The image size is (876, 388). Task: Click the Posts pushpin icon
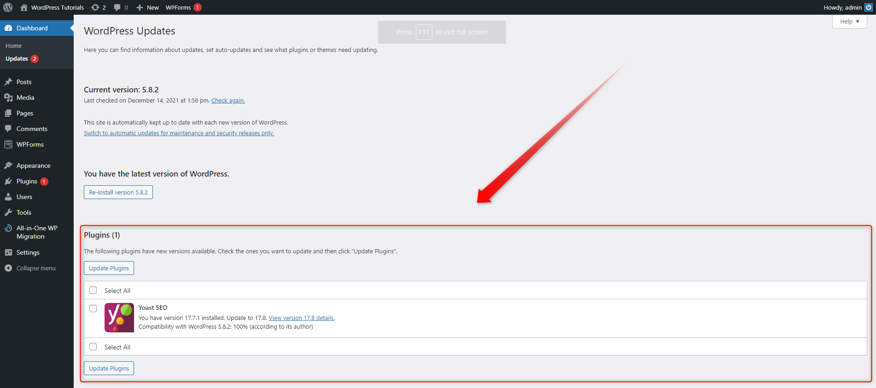[x=8, y=82]
